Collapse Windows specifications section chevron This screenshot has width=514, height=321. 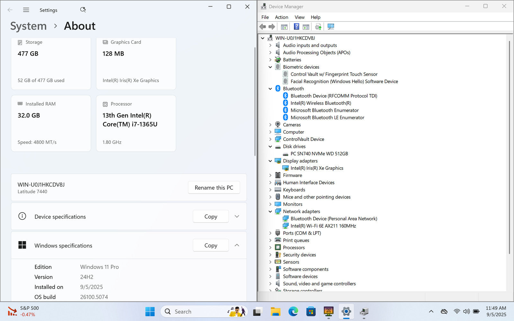[237, 245]
